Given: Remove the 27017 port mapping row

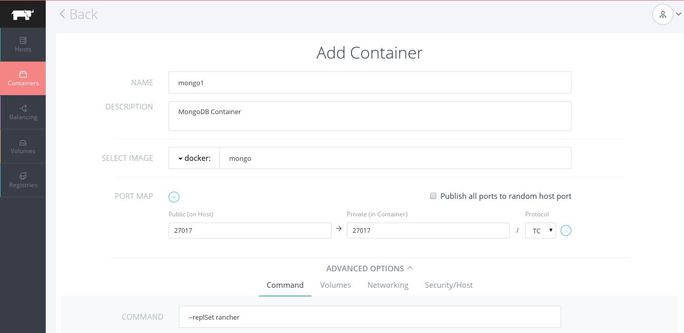Looking at the screenshot, I should [x=566, y=231].
